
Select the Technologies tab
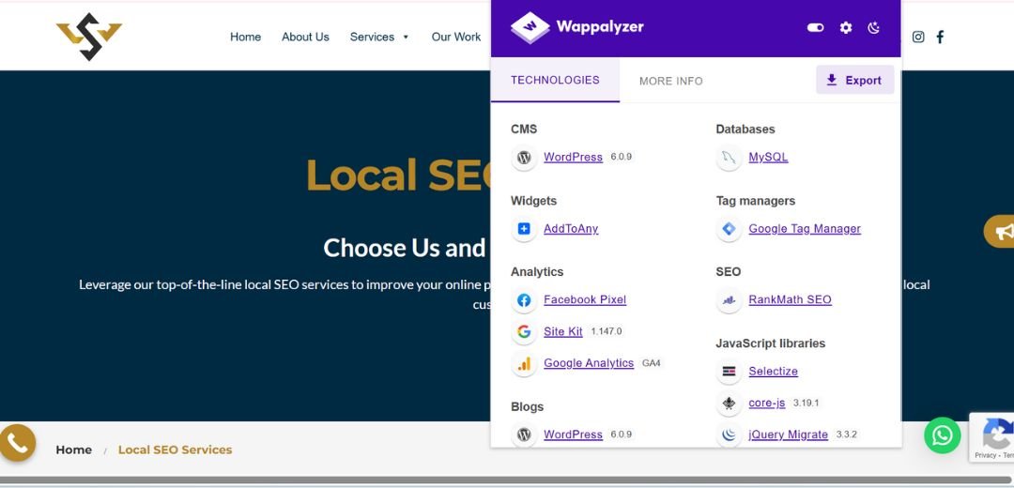[555, 80]
